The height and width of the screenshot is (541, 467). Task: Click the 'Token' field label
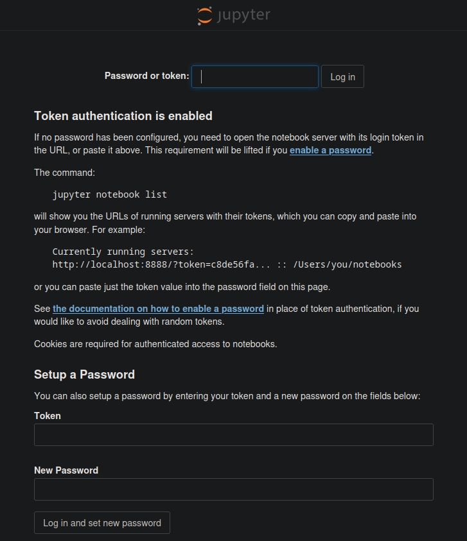click(48, 416)
